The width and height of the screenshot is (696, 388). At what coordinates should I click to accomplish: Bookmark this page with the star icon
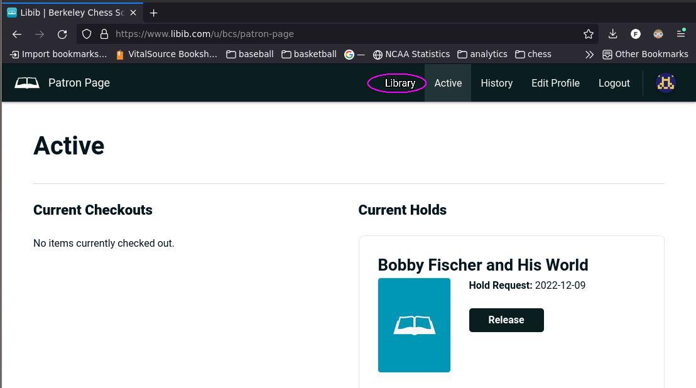click(588, 34)
